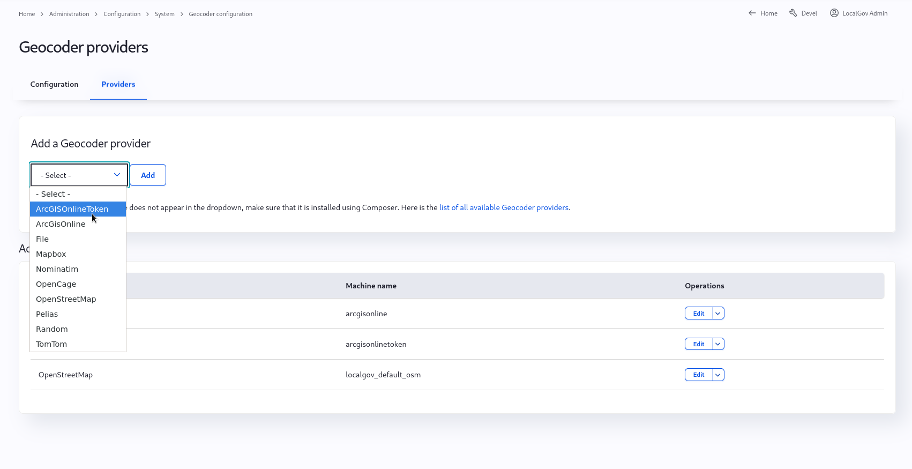Edit the localgov_default_osm provider
This screenshot has height=469, width=912.
(x=699, y=375)
